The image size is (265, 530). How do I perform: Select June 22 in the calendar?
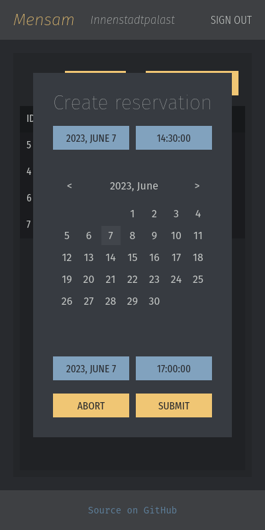132,280
